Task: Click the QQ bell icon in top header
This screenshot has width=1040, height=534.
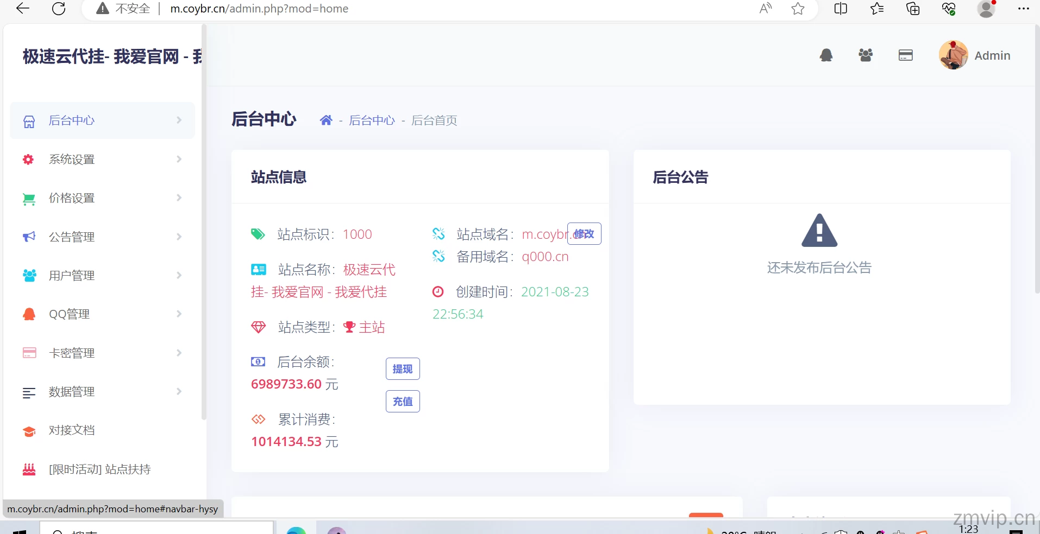Action: tap(826, 55)
